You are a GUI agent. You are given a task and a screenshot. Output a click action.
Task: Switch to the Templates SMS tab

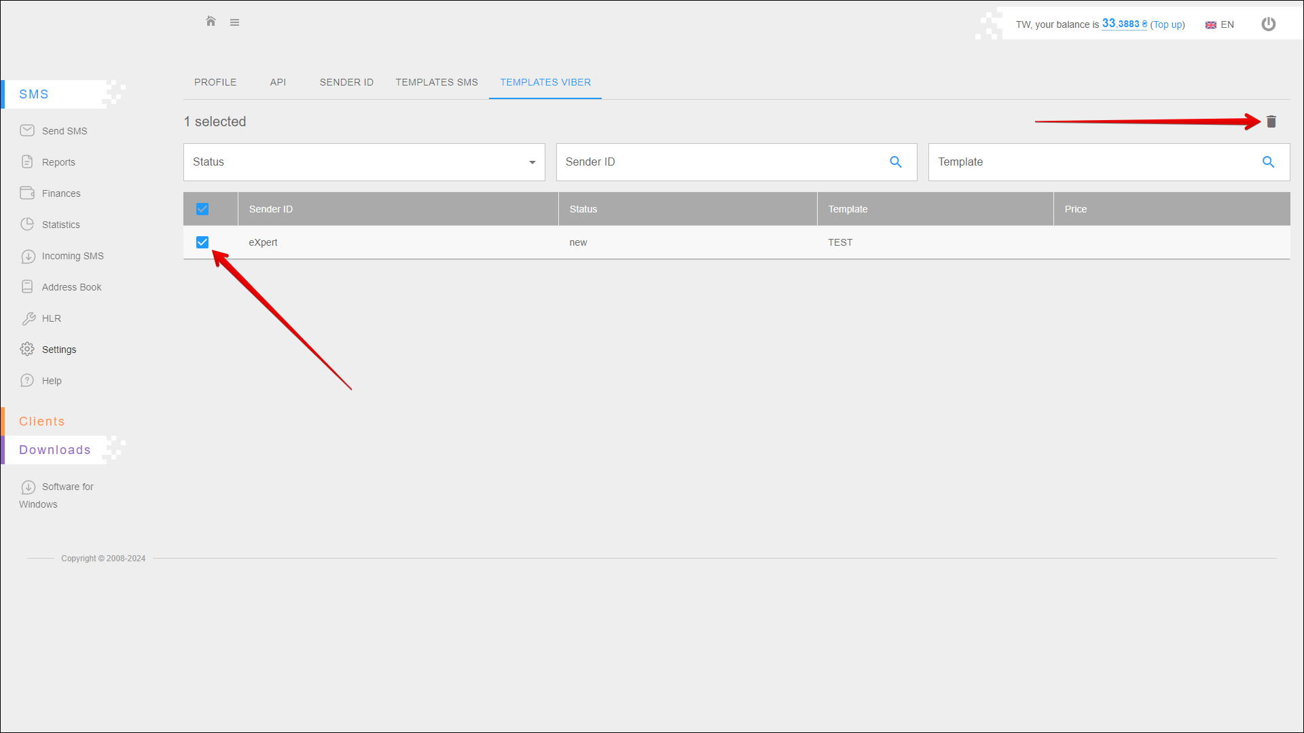[x=437, y=82]
